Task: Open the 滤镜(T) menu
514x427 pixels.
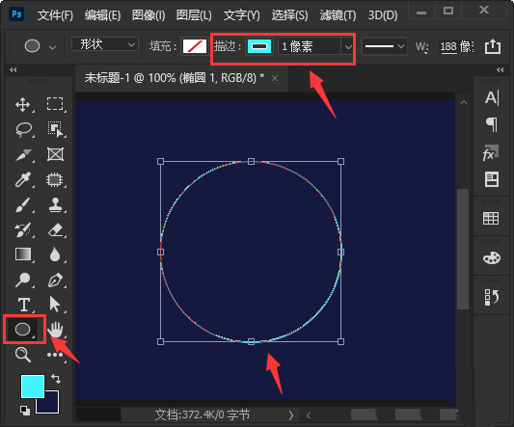Action: [338, 15]
